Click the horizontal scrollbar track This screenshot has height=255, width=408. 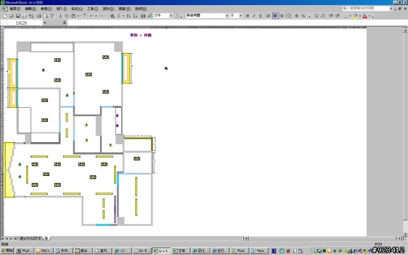click(x=323, y=238)
